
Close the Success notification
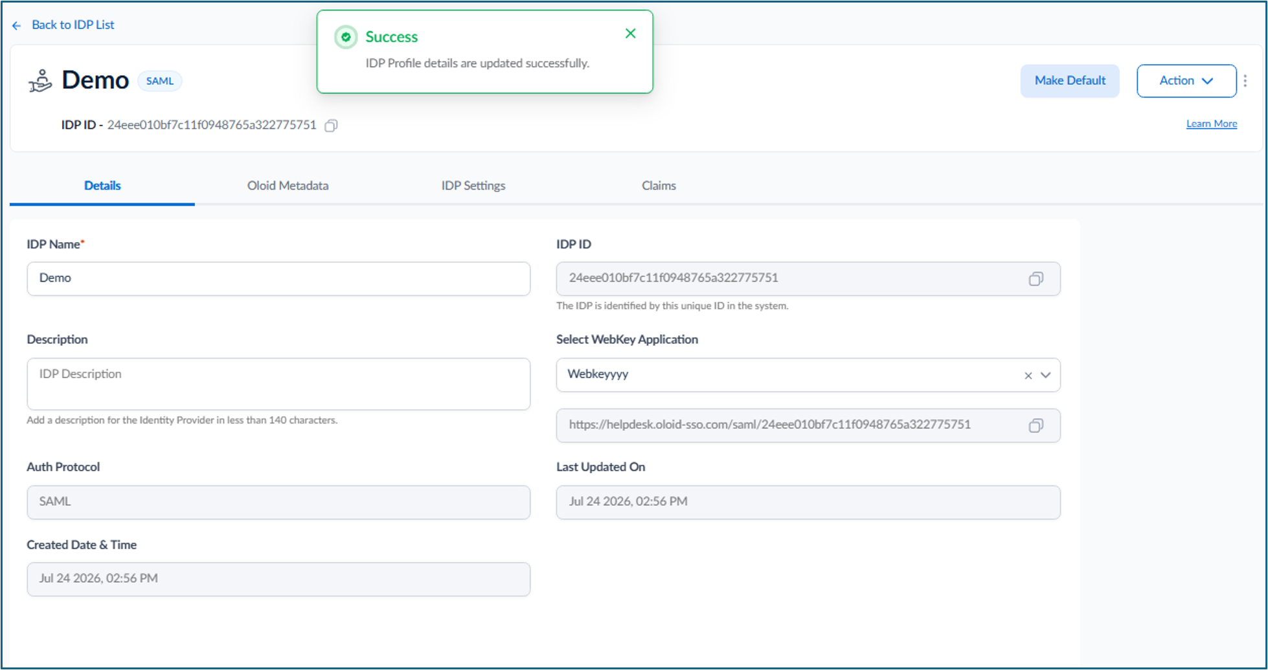click(630, 34)
